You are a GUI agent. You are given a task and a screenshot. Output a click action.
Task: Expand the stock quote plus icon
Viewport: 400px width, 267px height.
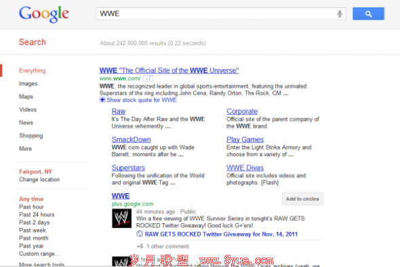click(x=102, y=100)
